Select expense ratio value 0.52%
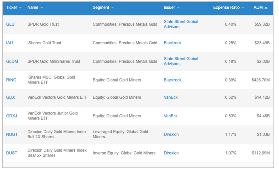 coord(231,97)
